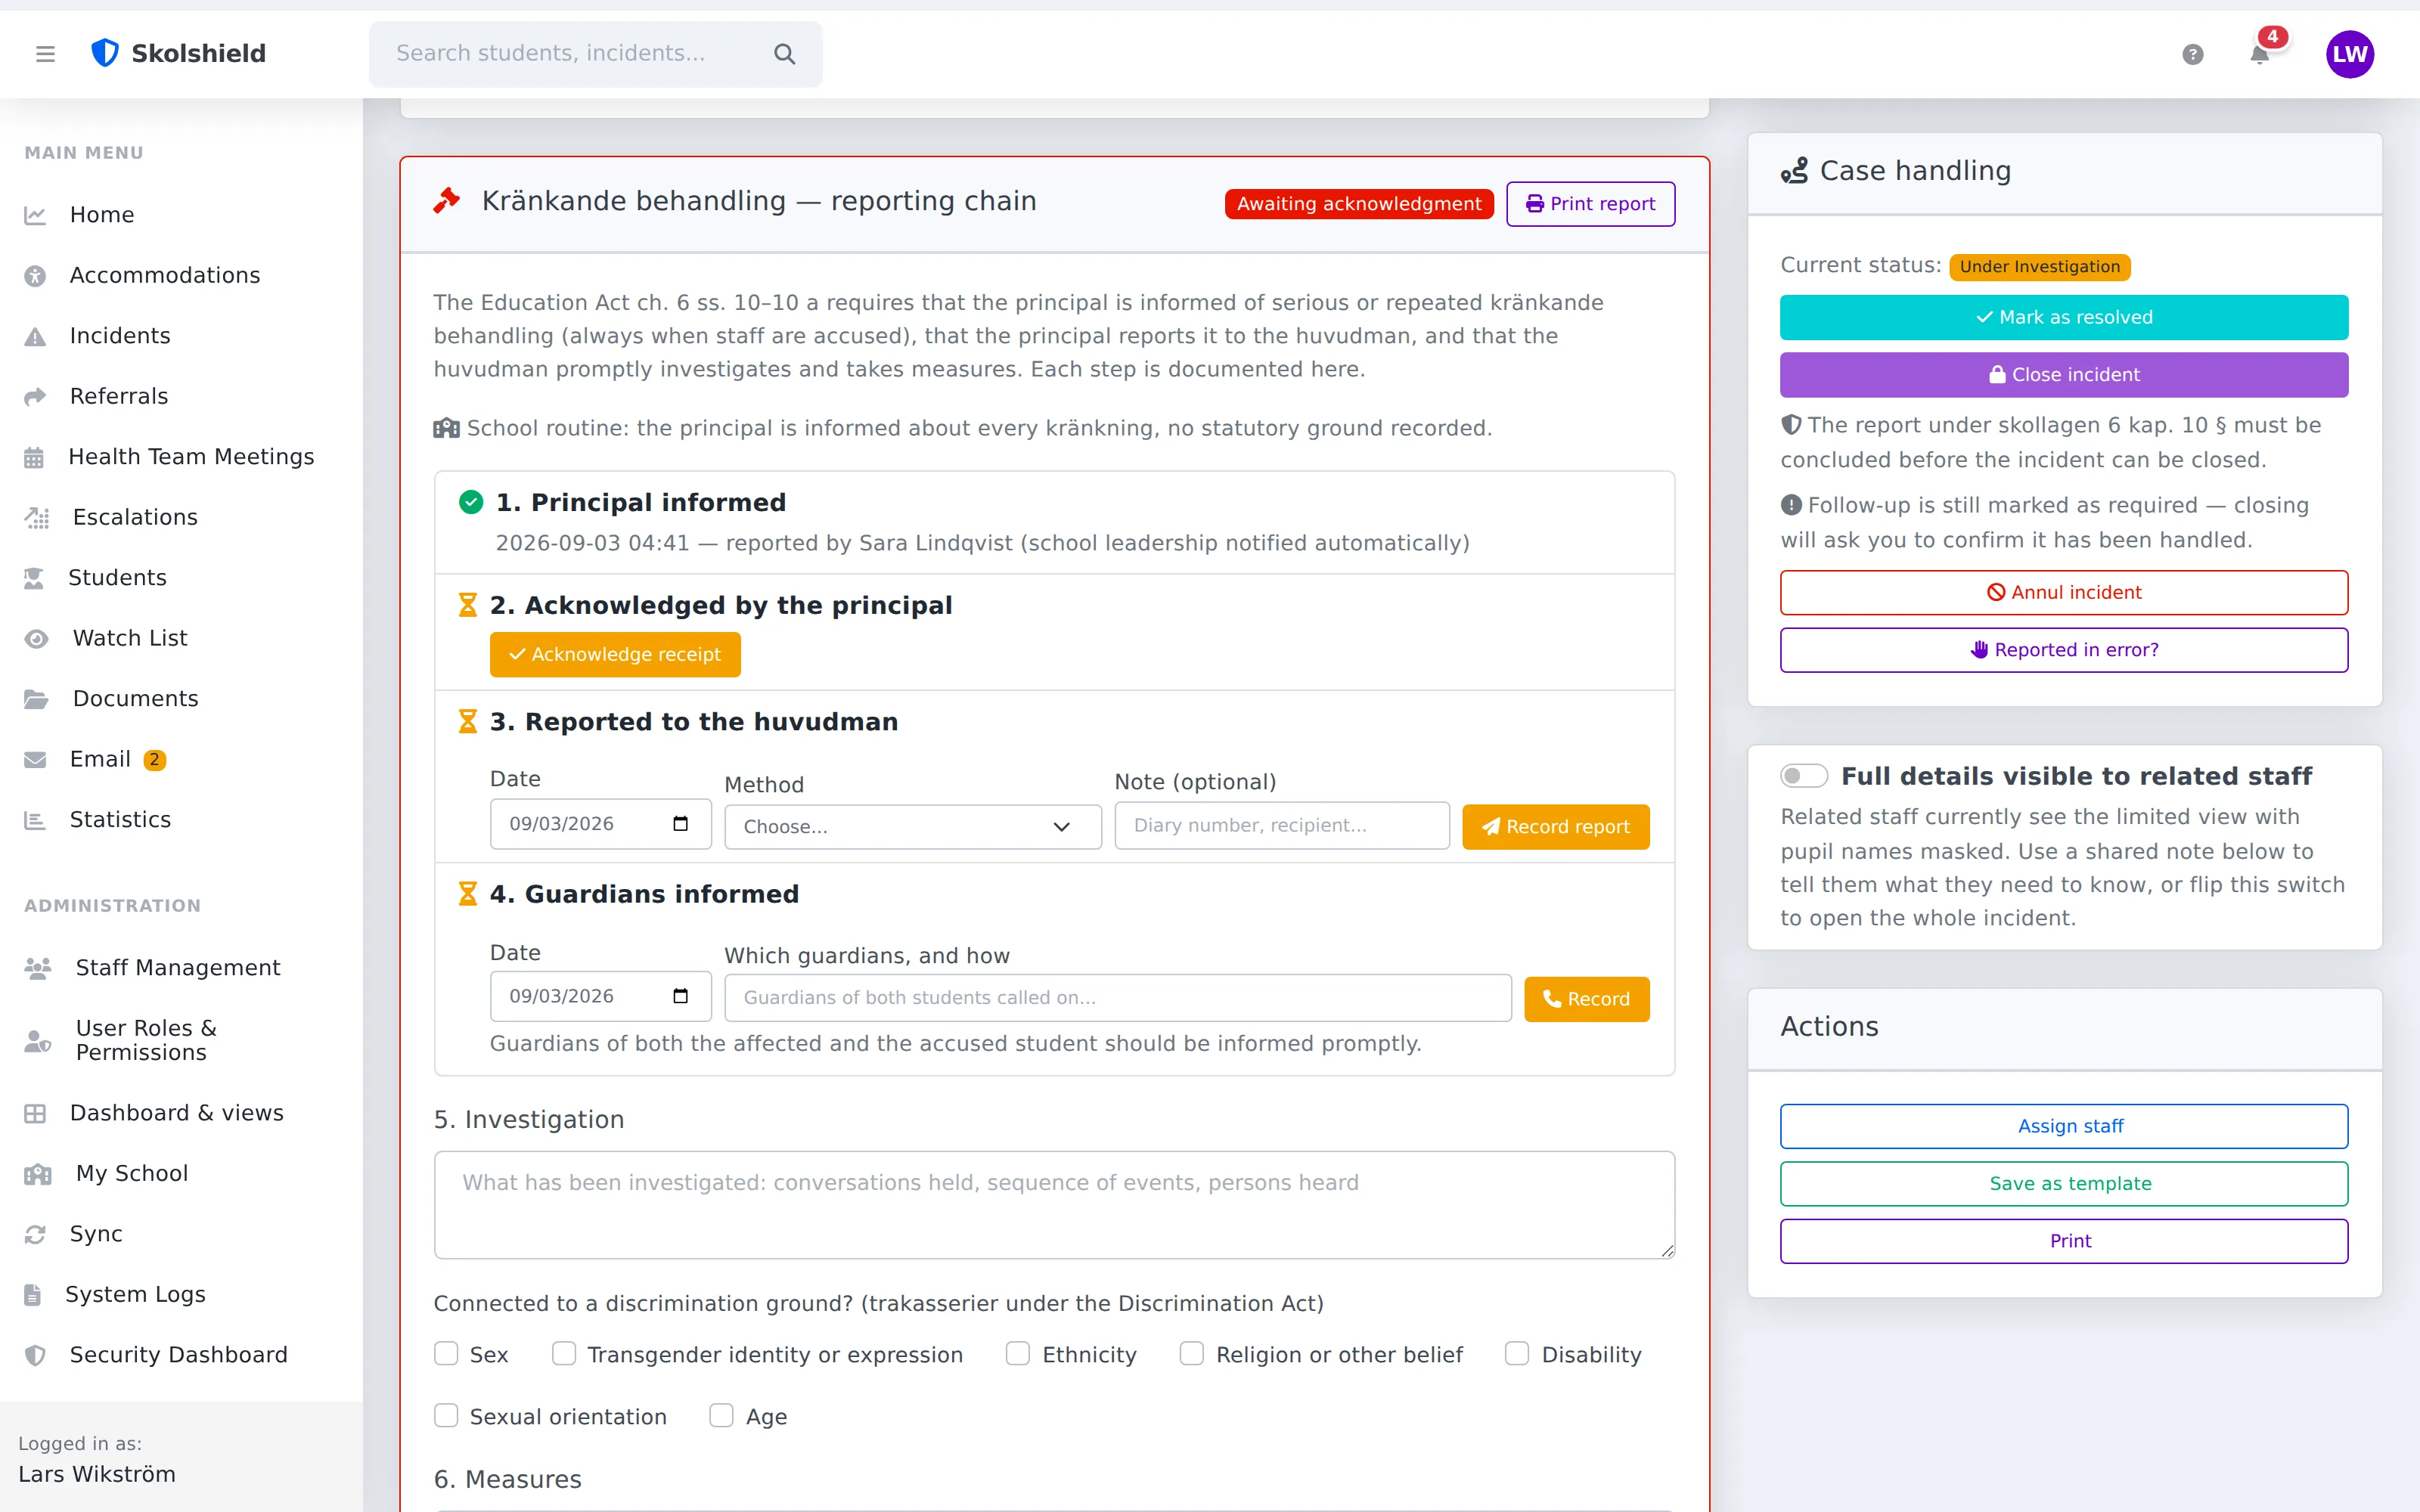
Task: Click Reported in error? button
Action: (x=2064, y=650)
